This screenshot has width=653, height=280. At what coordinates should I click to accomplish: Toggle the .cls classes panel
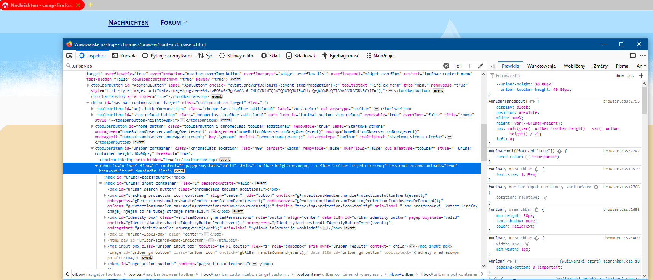pos(631,76)
